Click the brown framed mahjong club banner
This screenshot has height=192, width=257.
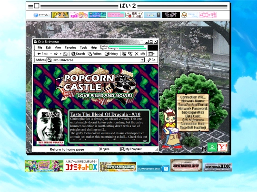point(186,165)
